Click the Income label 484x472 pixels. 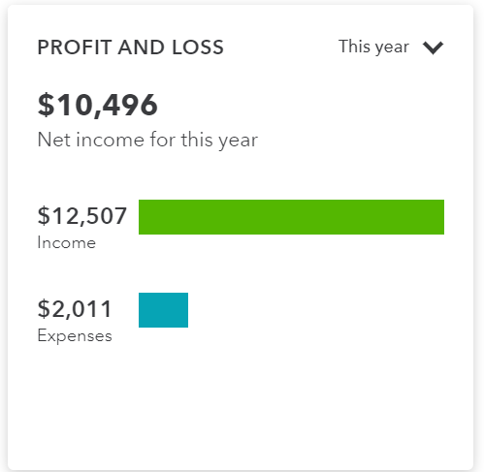(67, 242)
